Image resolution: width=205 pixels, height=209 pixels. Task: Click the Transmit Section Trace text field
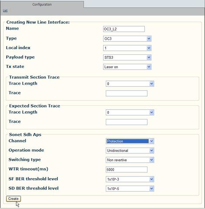click(127, 93)
